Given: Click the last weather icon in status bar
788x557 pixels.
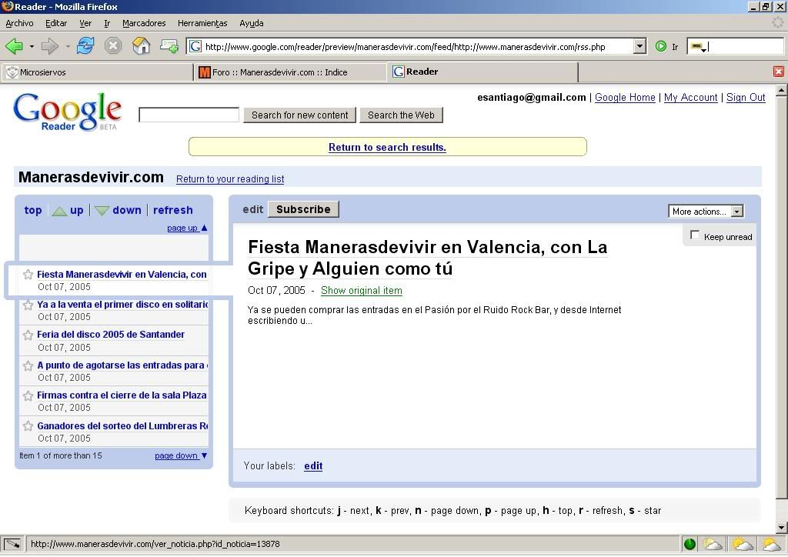Looking at the screenshot, I should tap(771, 544).
